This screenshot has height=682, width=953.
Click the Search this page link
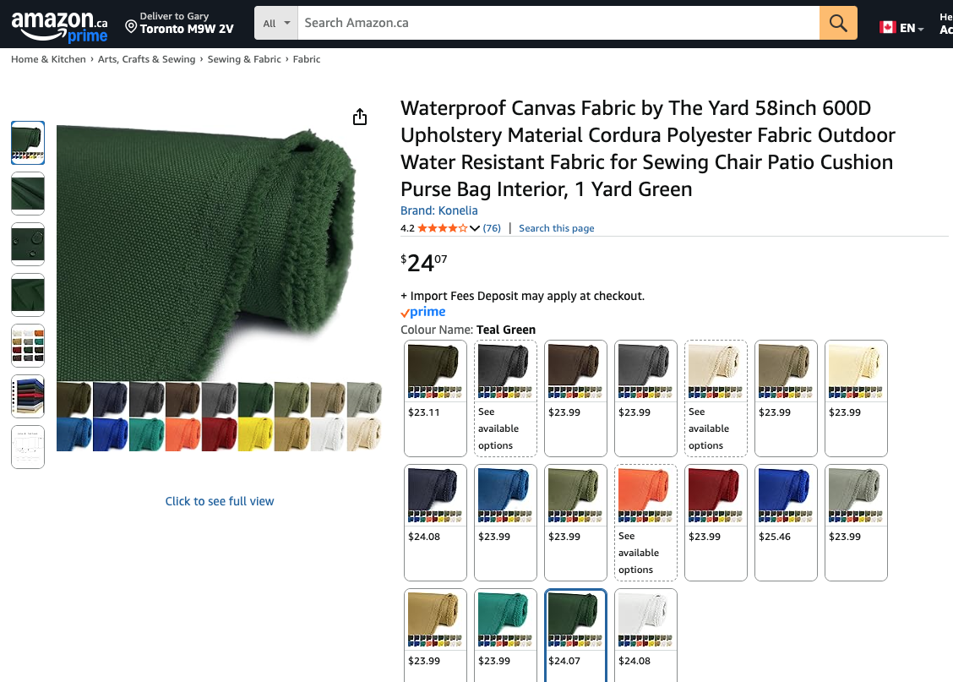pyautogui.click(x=556, y=228)
